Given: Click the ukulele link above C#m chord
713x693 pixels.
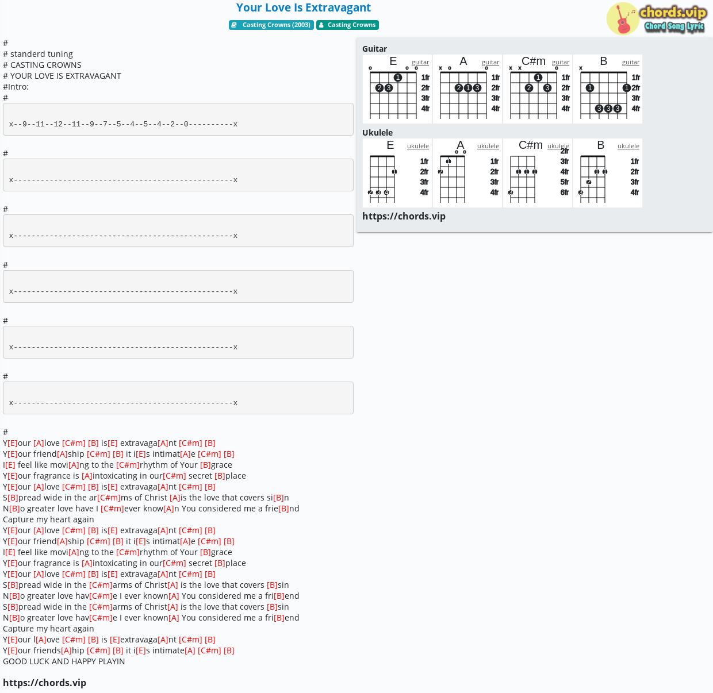Looking at the screenshot, I should (x=558, y=146).
